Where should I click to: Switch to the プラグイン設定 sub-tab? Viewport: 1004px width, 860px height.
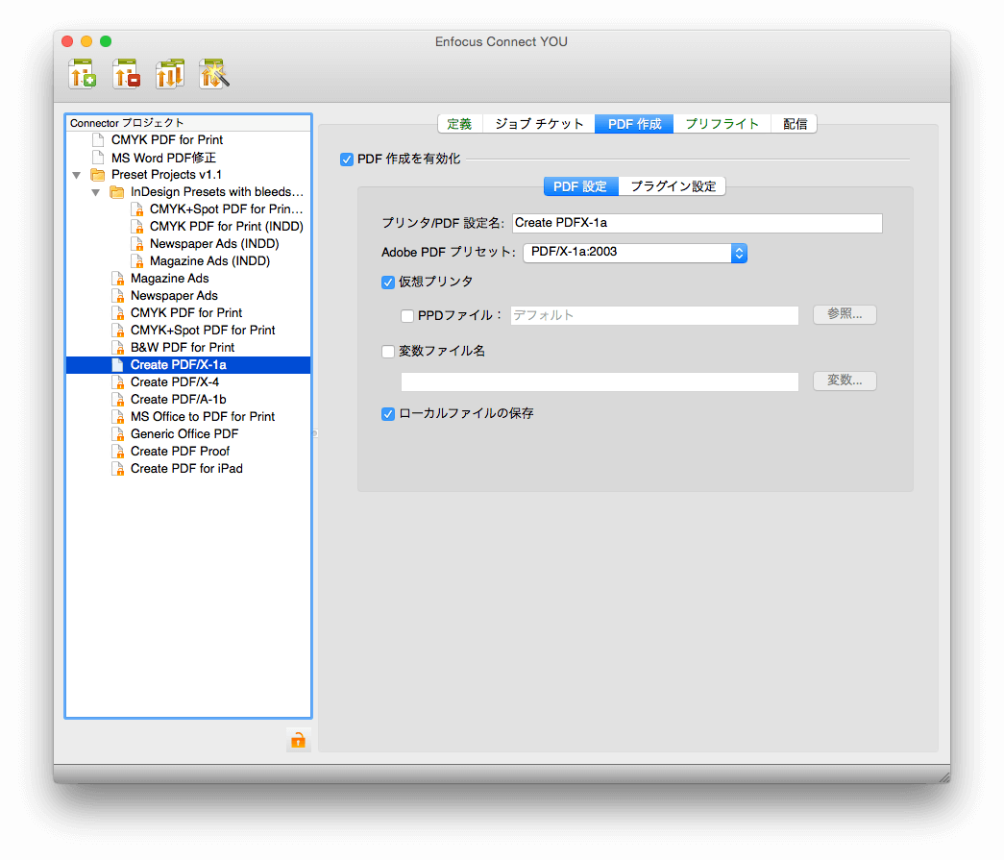tap(673, 186)
